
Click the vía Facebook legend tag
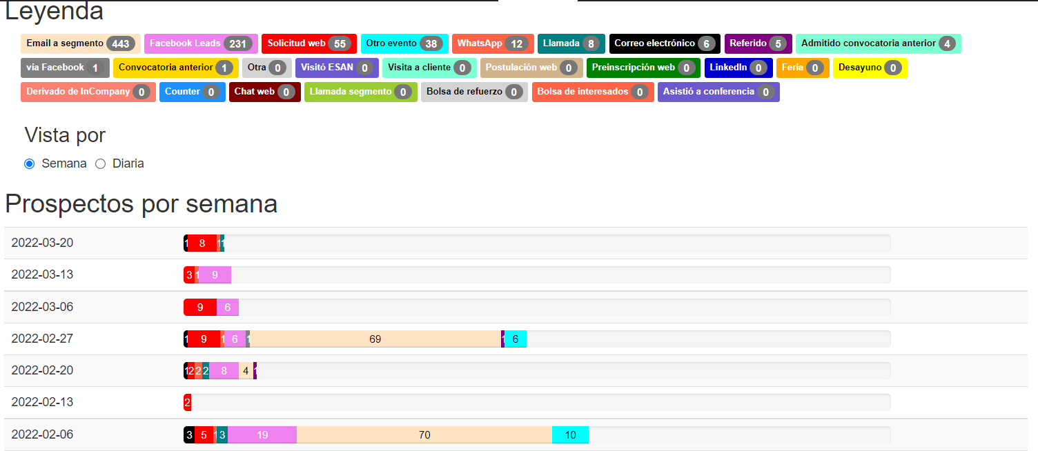(x=65, y=68)
